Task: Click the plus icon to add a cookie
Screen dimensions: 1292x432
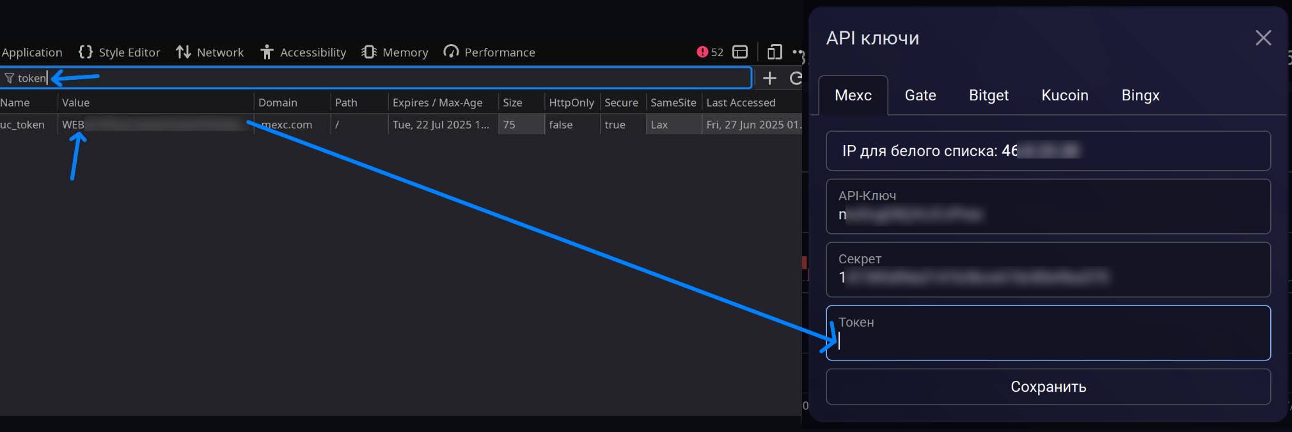Action: (x=769, y=78)
